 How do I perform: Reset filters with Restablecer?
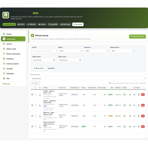(x=51, y=68)
